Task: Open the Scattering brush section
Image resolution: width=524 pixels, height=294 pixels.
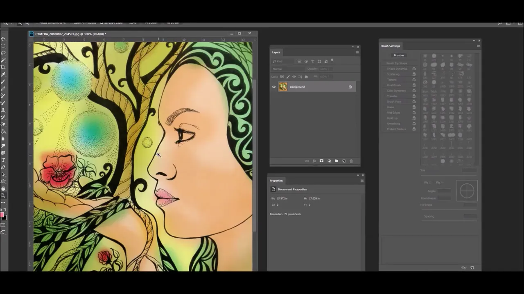Action: pos(393,74)
